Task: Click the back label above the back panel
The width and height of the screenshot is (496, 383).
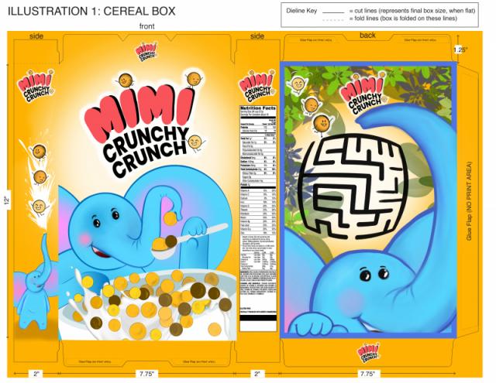Action: pyautogui.click(x=367, y=35)
